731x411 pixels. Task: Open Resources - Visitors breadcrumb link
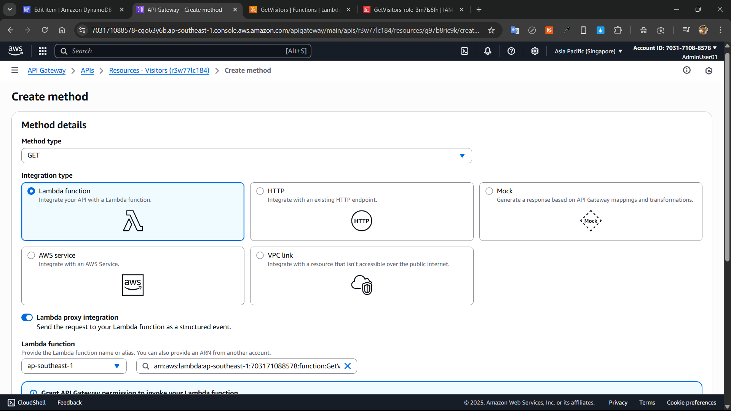pyautogui.click(x=159, y=70)
